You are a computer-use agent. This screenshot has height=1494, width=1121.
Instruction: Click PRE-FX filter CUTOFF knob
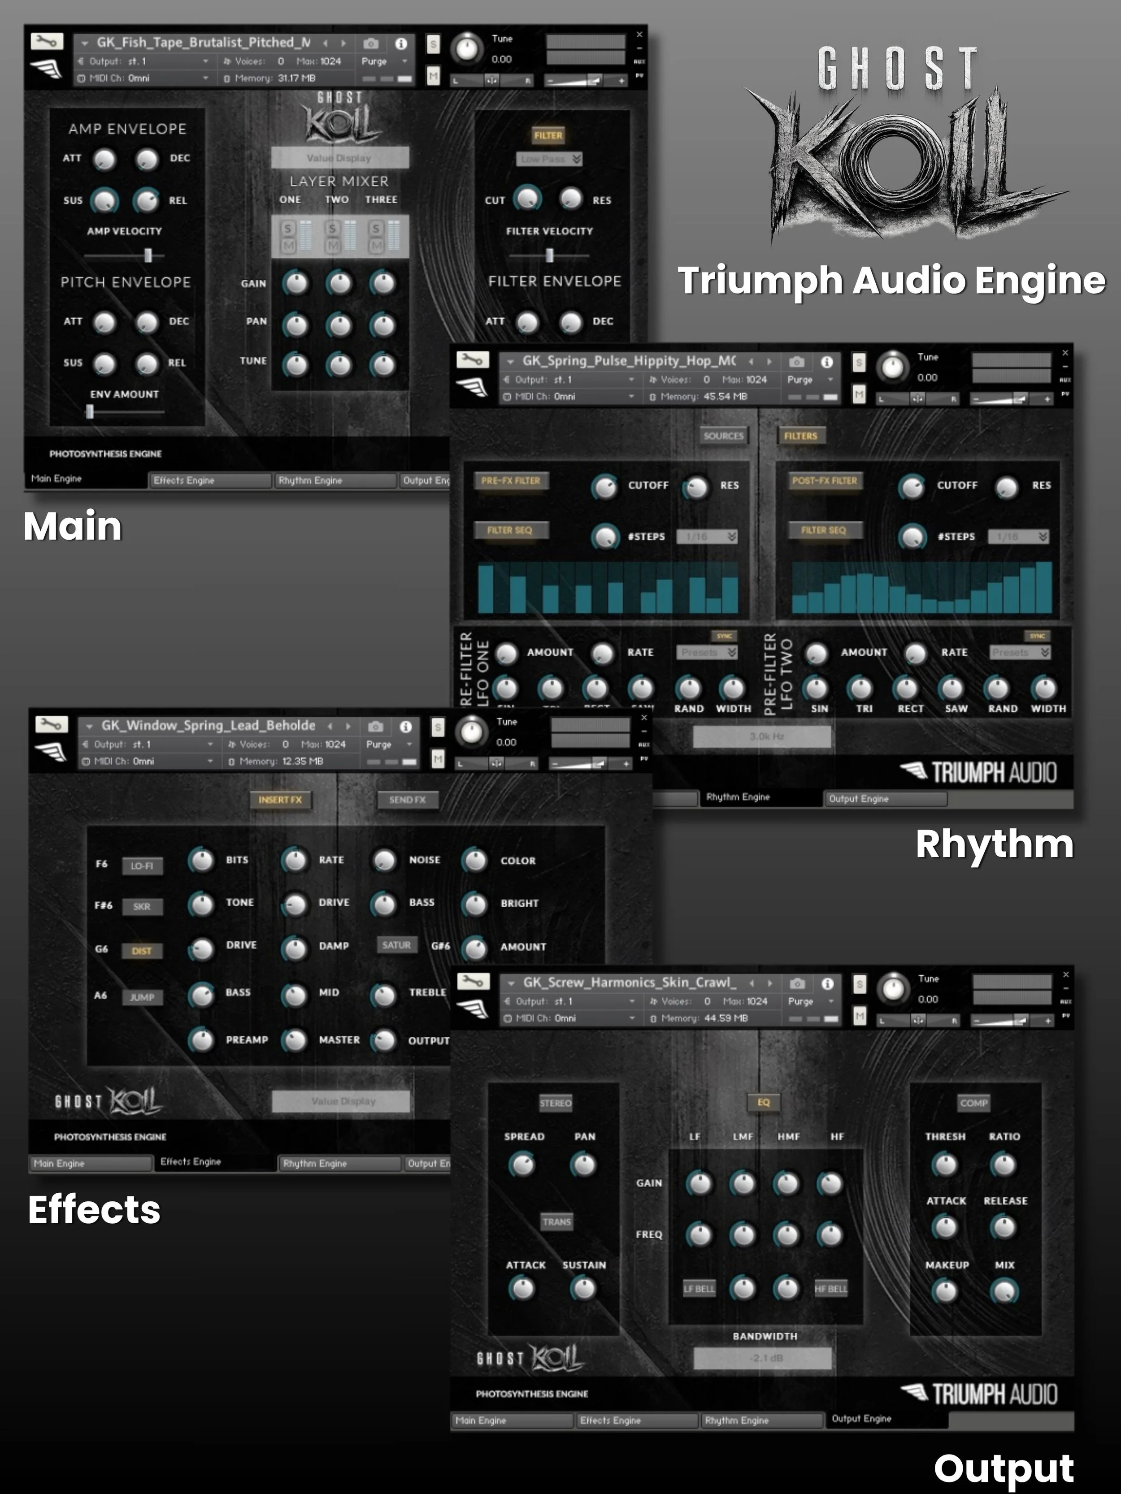click(x=605, y=487)
